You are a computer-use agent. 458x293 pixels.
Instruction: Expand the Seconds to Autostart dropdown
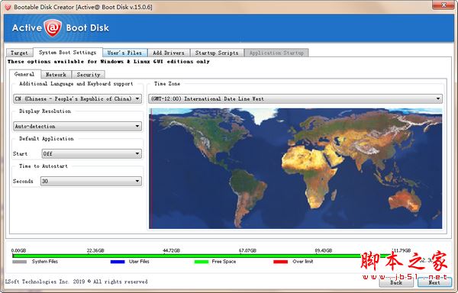91,181
